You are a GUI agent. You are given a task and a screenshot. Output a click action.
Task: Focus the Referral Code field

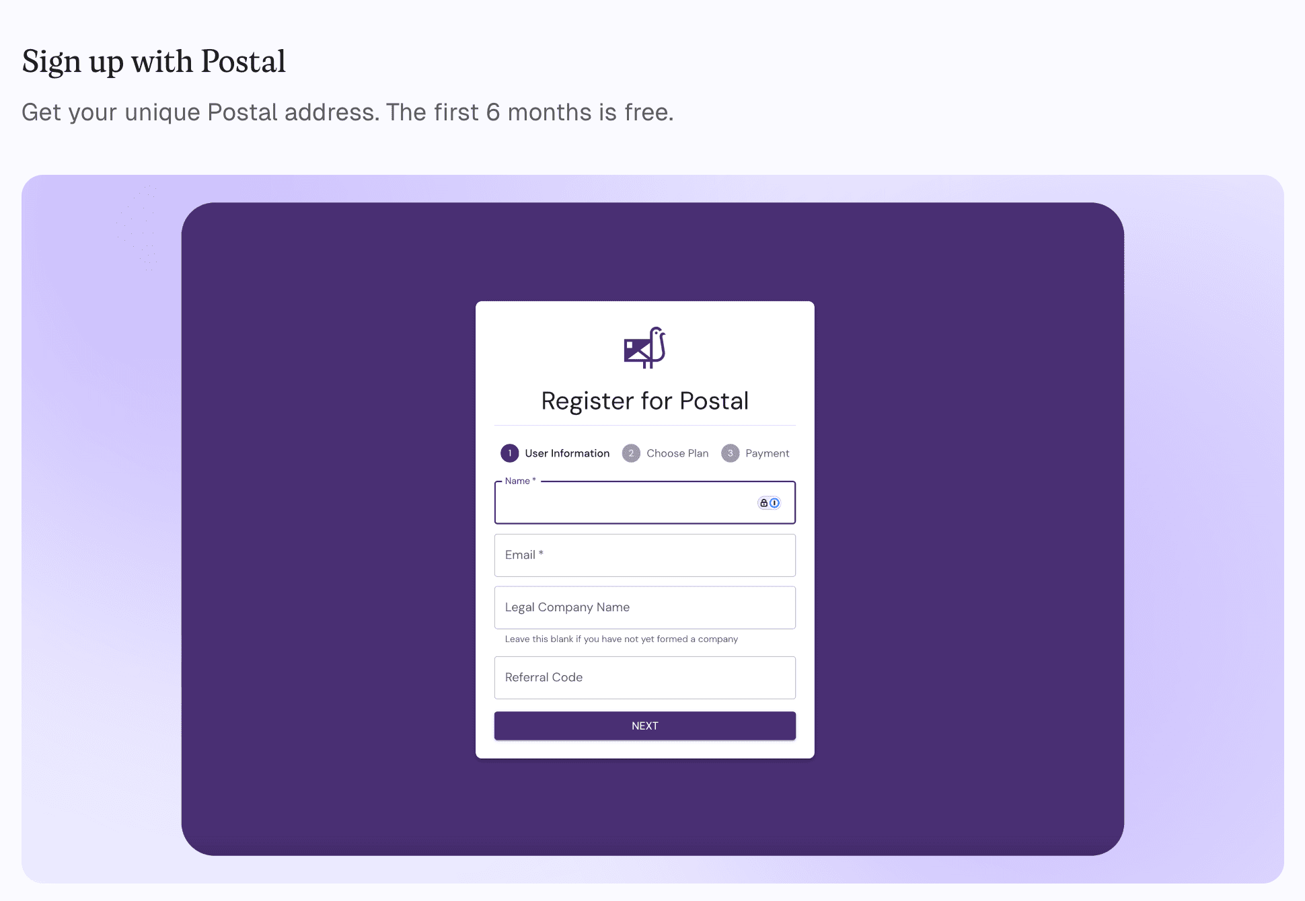click(x=644, y=677)
